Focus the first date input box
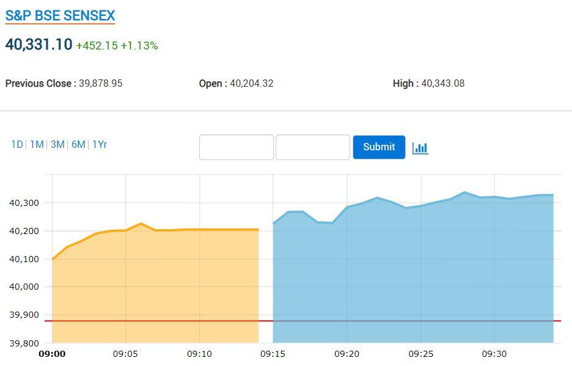Viewport: 572px width, 366px height. [236, 147]
